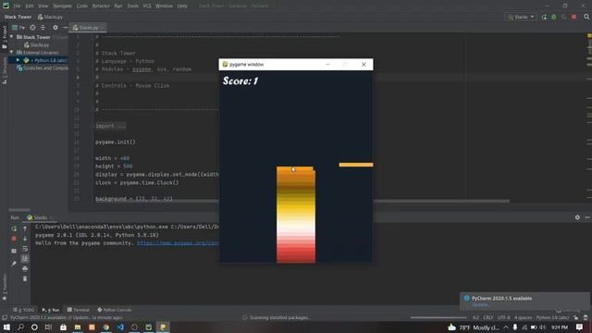Click the locate file target icon
Screen dimensions: 592x333
click(x=33, y=28)
